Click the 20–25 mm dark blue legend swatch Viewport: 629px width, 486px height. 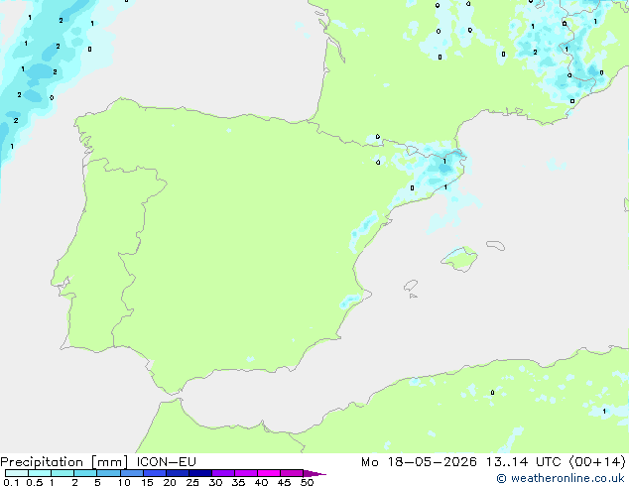pos(178,473)
